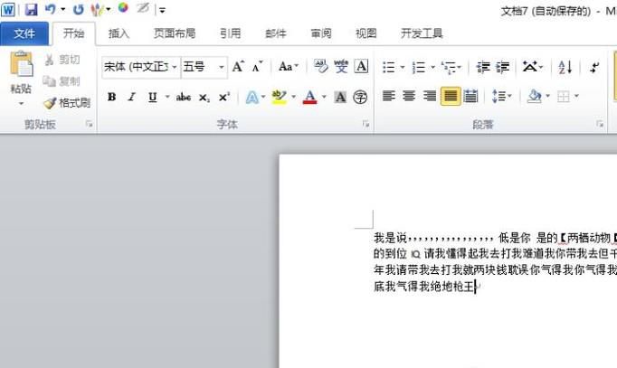The image size is (617, 368).
Task: Click the bullet list icon
Action: 389,67
